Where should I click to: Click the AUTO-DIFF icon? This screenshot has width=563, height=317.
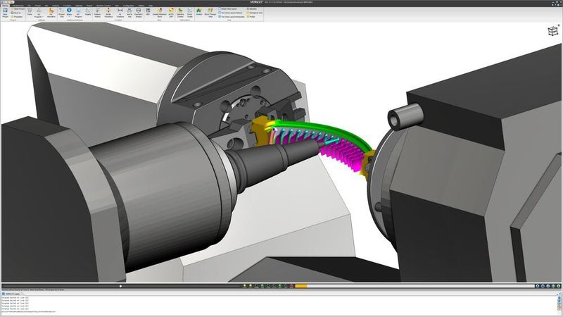171,13
